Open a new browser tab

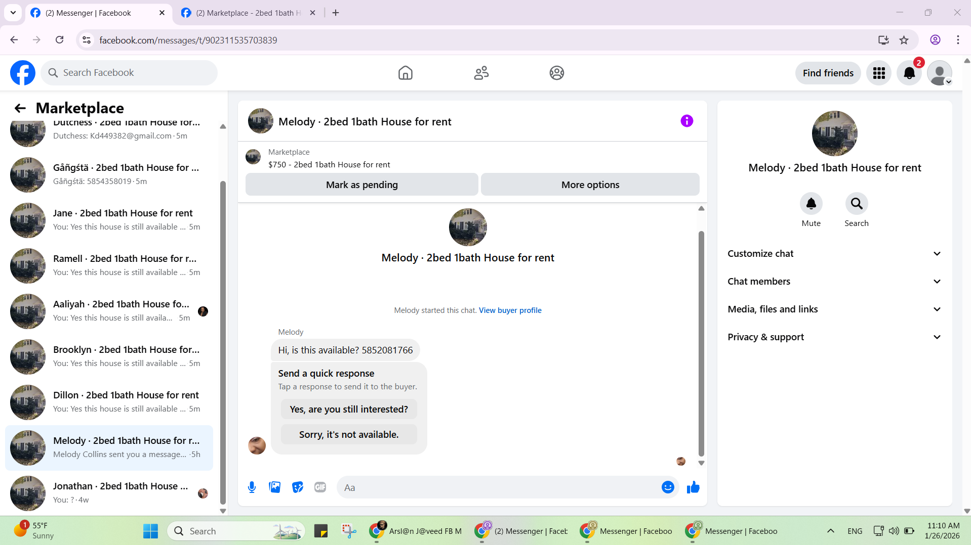coord(336,13)
